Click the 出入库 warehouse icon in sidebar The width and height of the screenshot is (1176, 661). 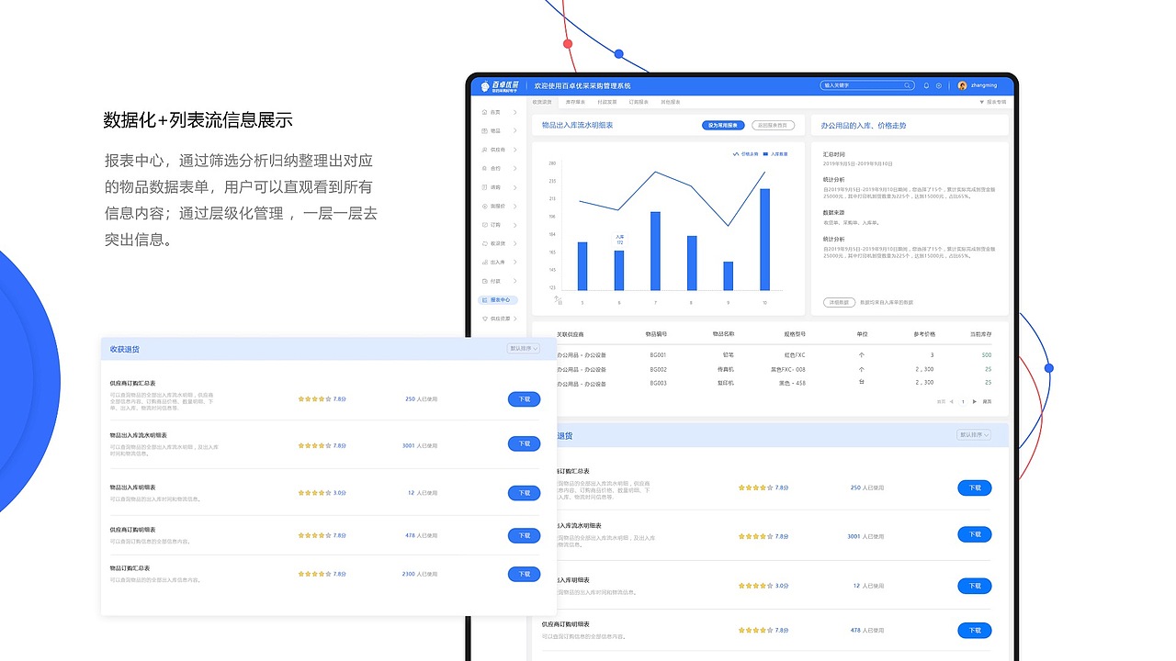(x=484, y=263)
